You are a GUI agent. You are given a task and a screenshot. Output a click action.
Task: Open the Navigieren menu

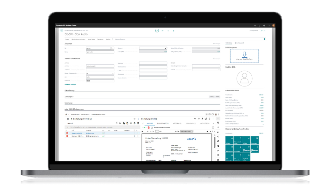point(100,39)
